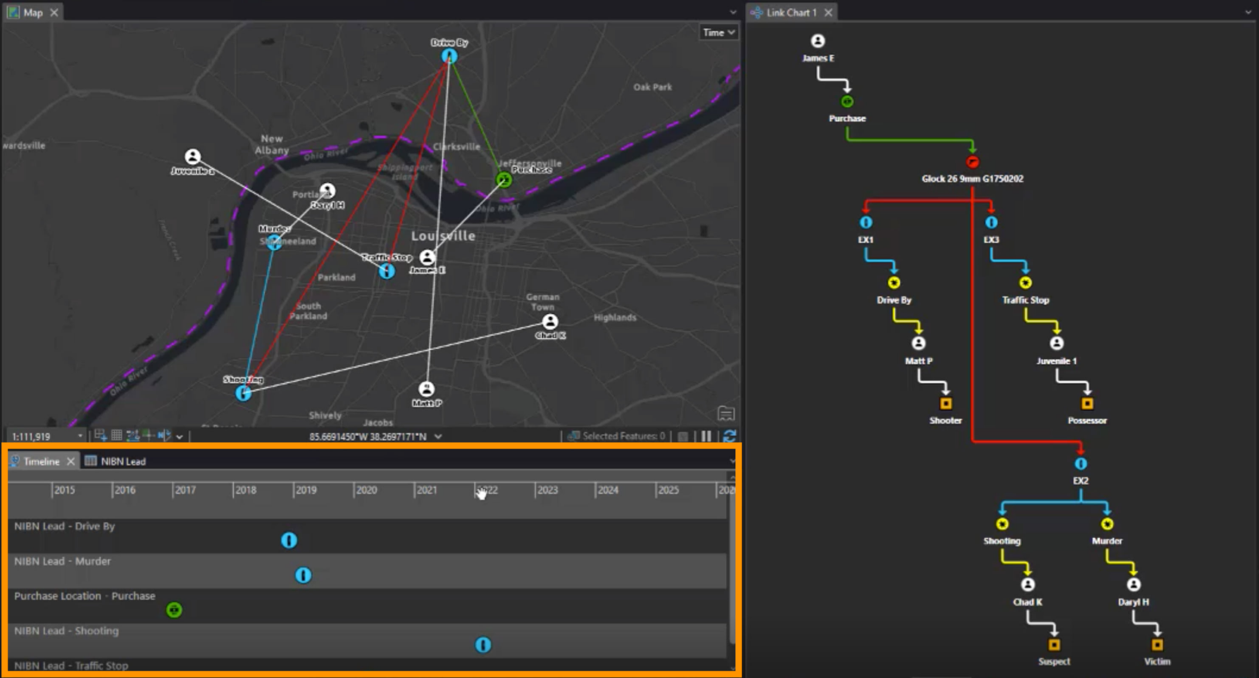Click the pause drawing icon in the map status bar
Image resolution: width=1259 pixels, height=678 pixels.
tap(707, 437)
